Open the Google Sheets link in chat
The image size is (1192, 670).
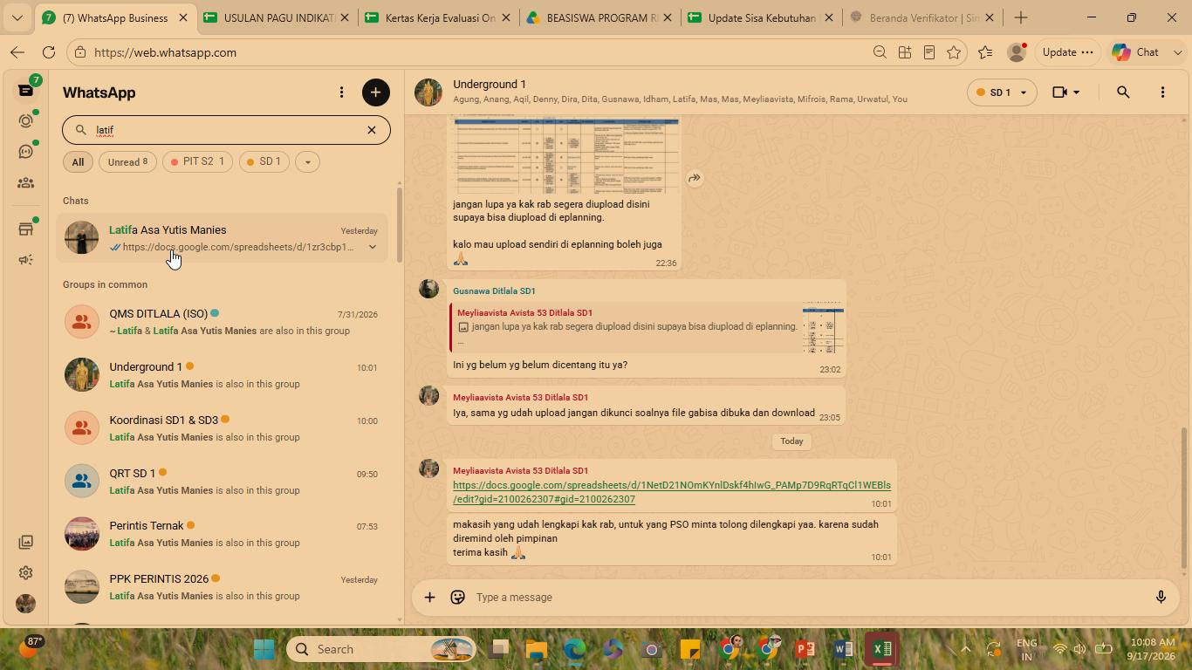pyautogui.click(x=671, y=492)
